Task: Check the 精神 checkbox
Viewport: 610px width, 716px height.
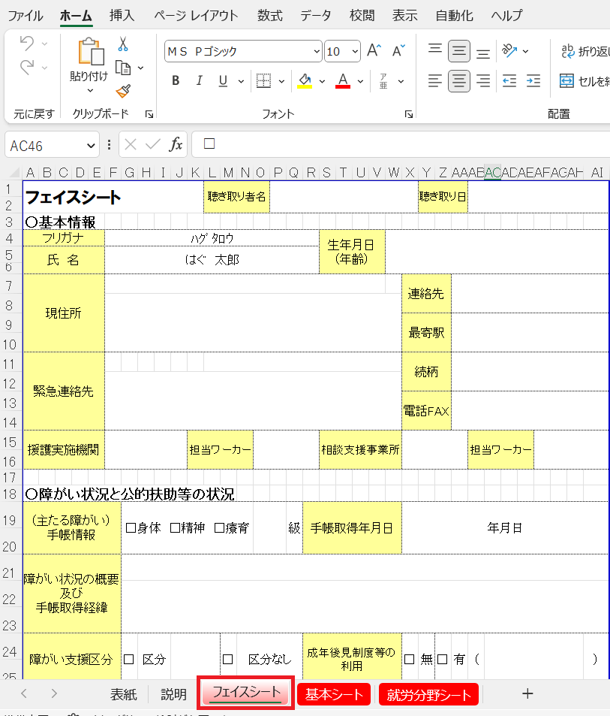Action: click(175, 528)
